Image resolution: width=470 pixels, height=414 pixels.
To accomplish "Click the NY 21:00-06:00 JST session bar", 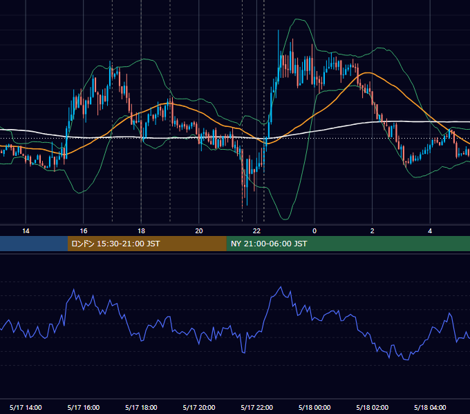I will coord(348,244).
